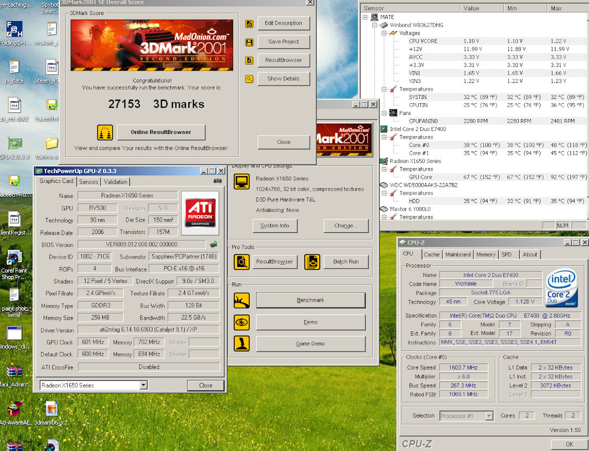
Task: Click the Specification field in CPU-Z
Action: [x=510, y=316]
